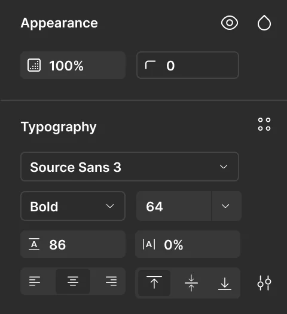Viewport: 287px width, 314px height.
Task: Open Source Sans 3 font dropdown
Action: (x=130, y=167)
